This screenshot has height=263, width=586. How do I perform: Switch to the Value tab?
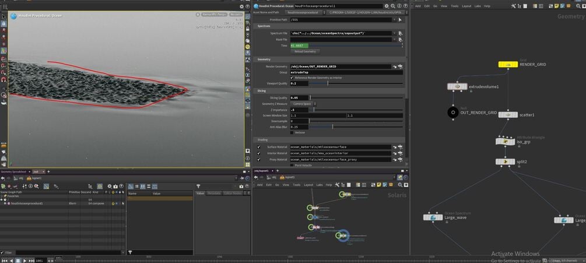click(x=201, y=193)
